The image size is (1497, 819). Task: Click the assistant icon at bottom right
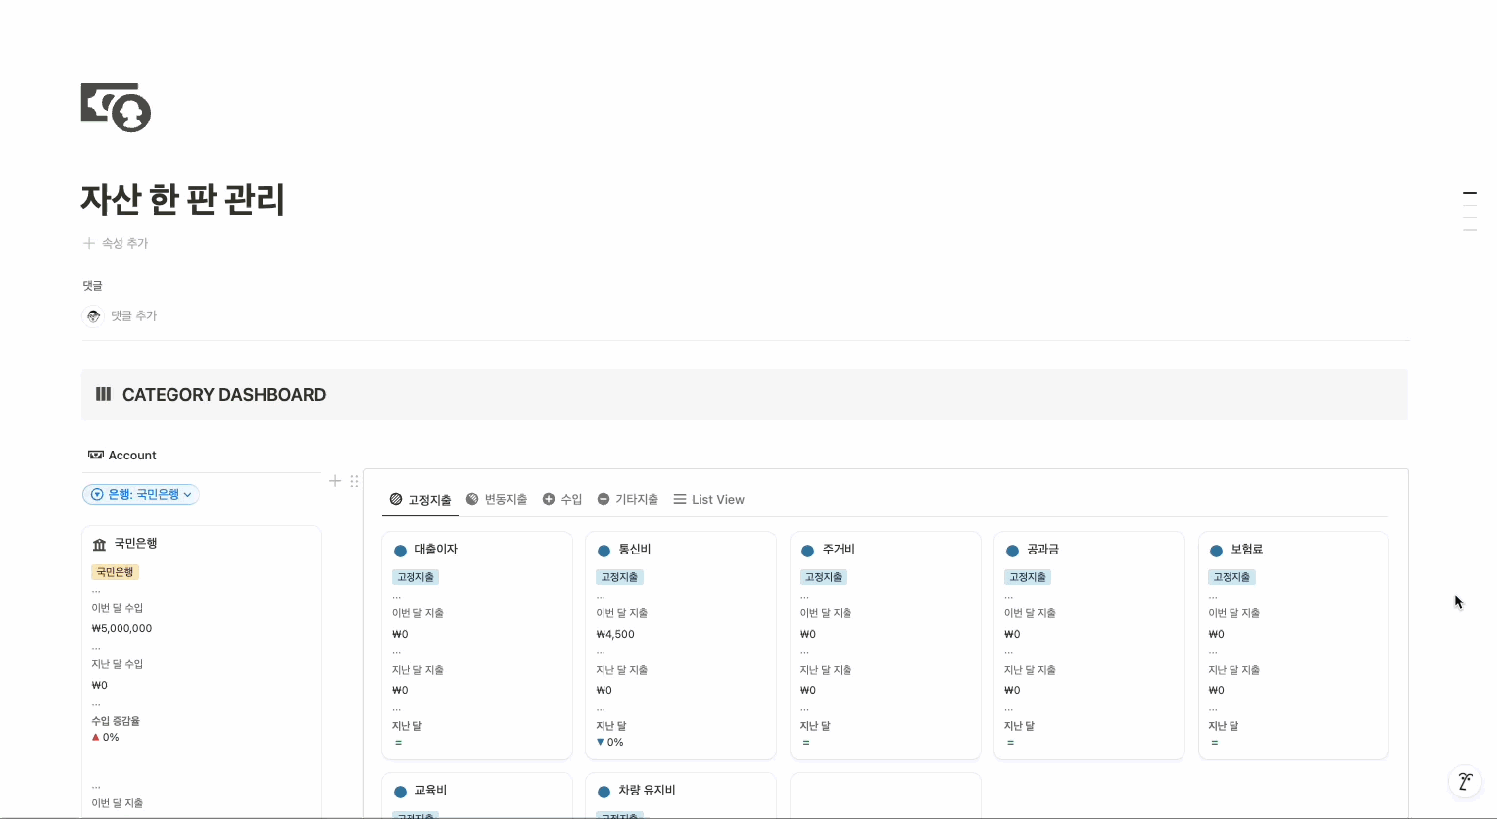coord(1464,781)
